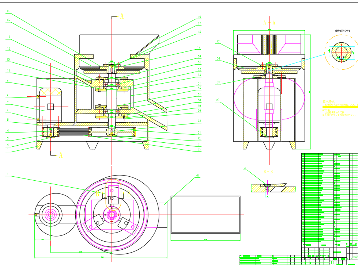Click the part number 11 callout label

[8, 71]
